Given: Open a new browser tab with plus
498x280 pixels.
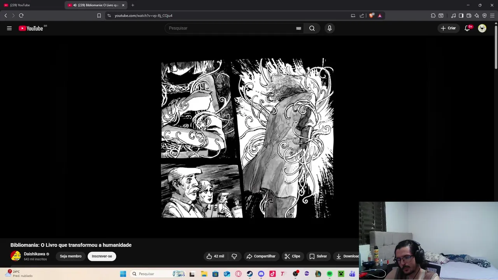Looking at the screenshot, I should point(133,5).
